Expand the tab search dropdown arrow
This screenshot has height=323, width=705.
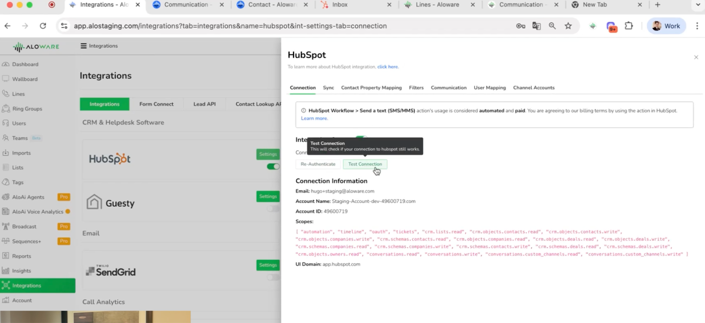698,5
